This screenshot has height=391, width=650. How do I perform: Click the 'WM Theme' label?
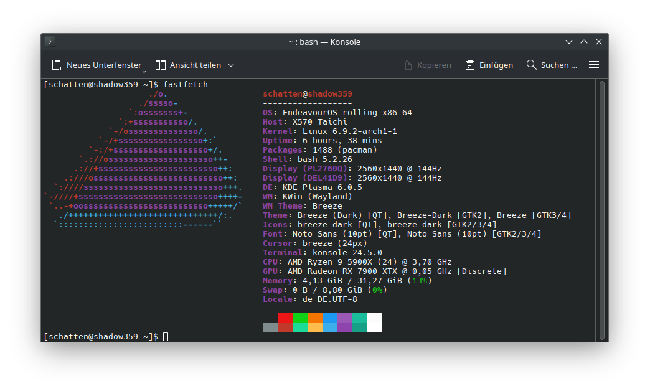pyautogui.click(x=282, y=206)
